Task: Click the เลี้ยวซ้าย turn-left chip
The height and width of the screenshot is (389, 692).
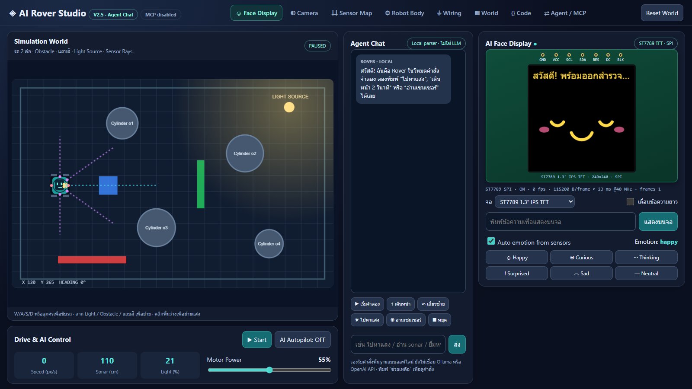Action: [433, 304]
